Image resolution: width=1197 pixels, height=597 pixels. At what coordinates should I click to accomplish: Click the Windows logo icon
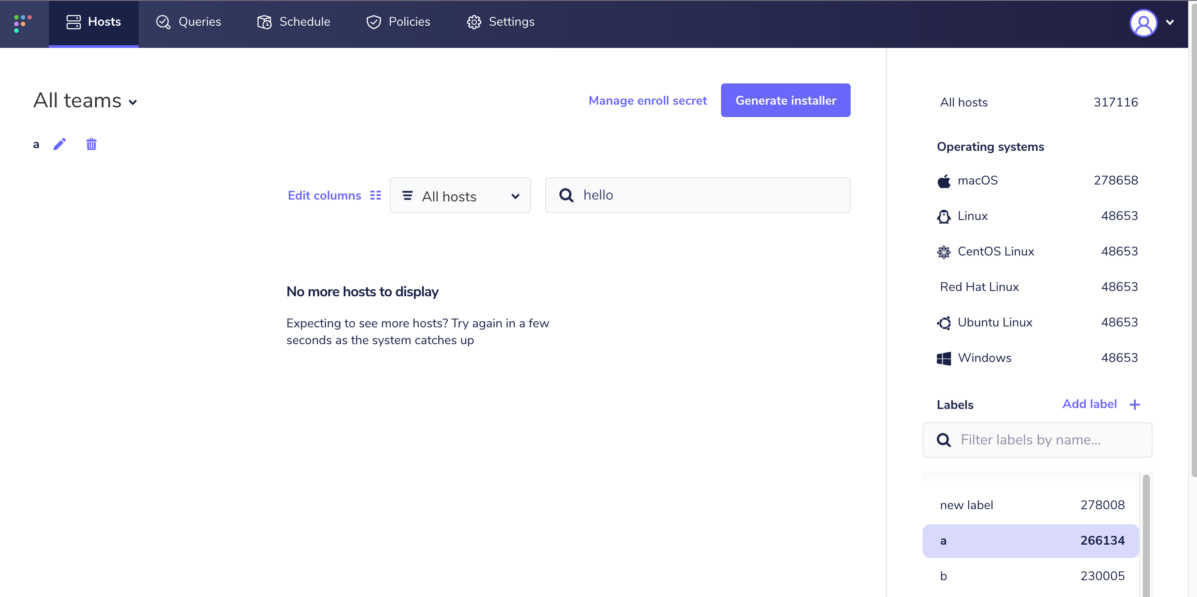(944, 358)
